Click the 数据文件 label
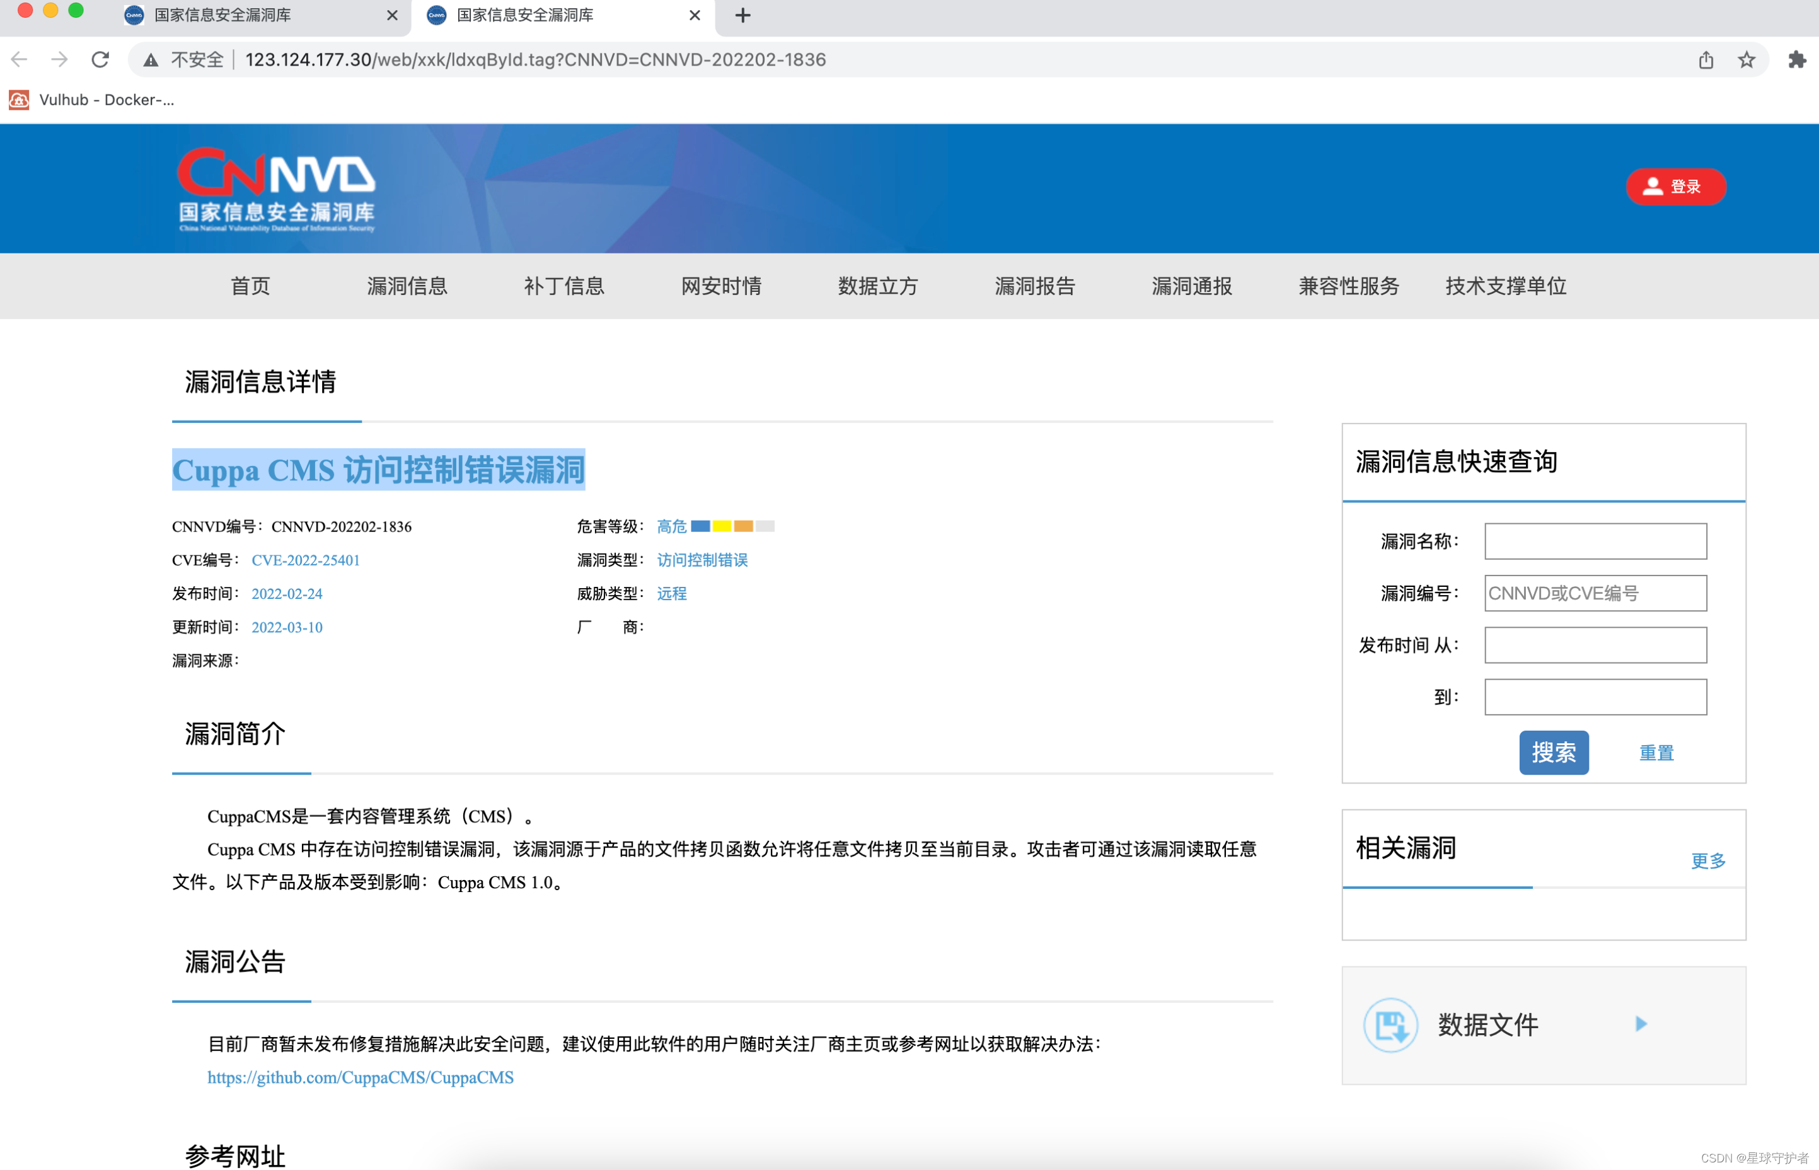Viewport: 1819px width, 1170px height. point(1488,1024)
